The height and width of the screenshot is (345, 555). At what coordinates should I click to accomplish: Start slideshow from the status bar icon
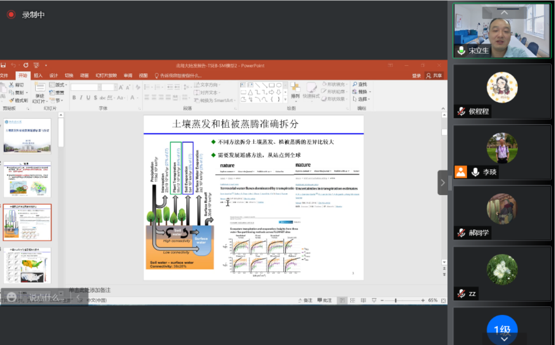click(x=374, y=300)
